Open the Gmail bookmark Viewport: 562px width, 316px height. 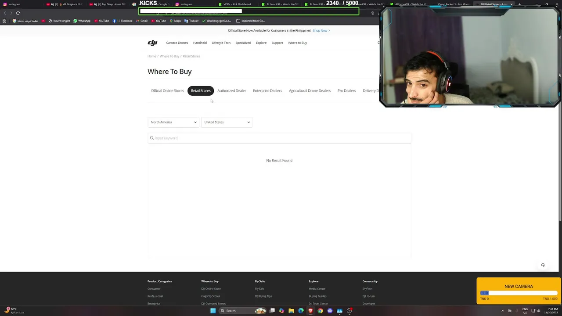pos(142,21)
